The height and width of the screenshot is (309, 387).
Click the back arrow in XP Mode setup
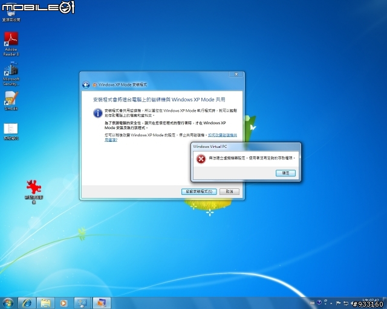point(86,85)
